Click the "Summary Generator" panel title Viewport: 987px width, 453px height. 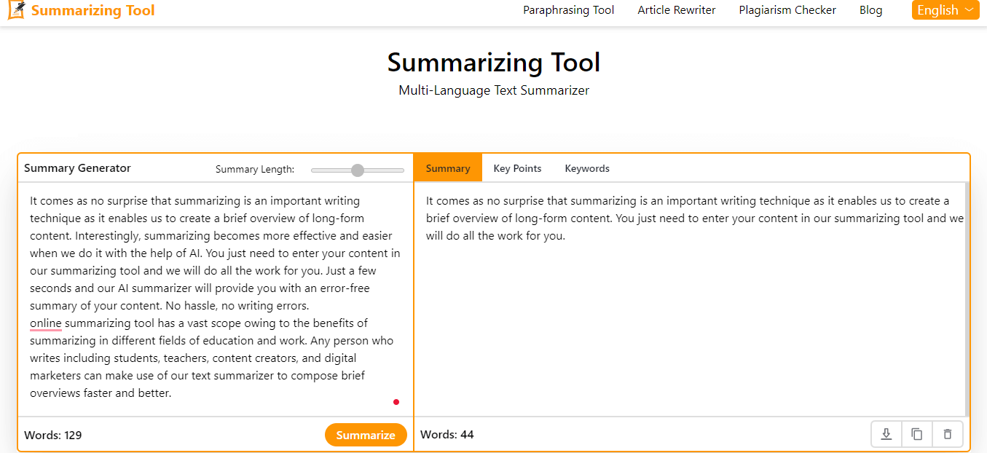(77, 168)
